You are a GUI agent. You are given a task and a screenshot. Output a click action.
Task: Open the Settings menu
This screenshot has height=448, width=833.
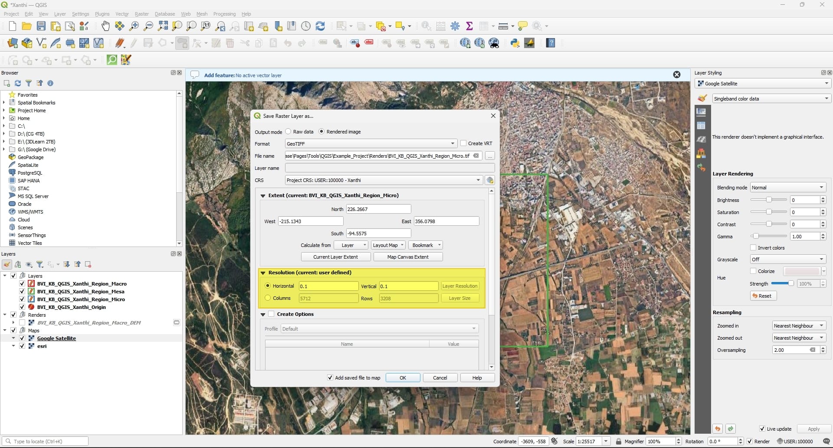(x=80, y=14)
